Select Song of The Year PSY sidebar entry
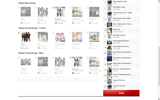 click(x=121, y=81)
